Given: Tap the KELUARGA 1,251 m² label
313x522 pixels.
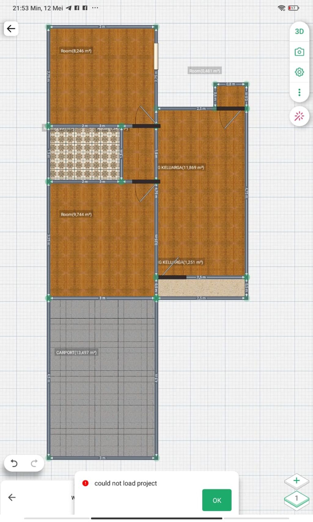Looking at the screenshot, I should [181, 262].
